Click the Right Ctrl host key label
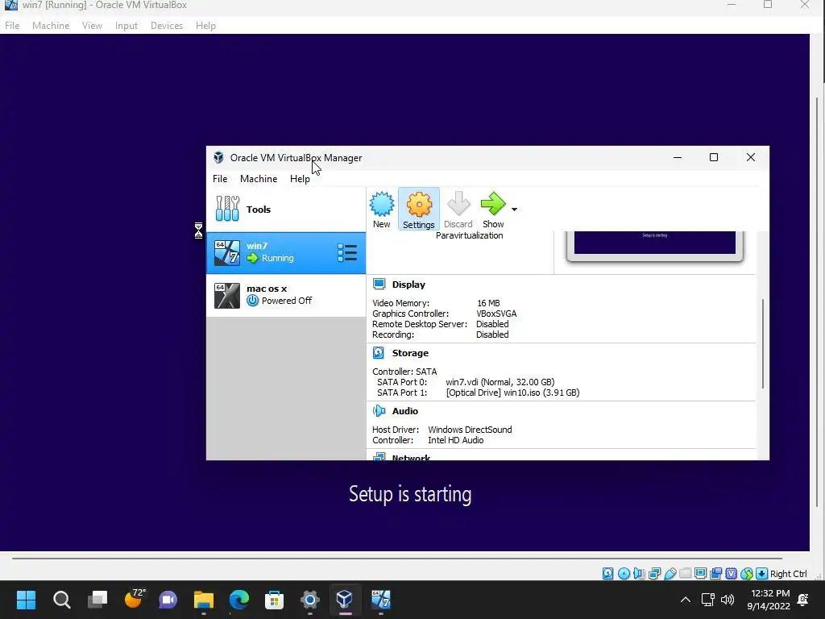The width and height of the screenshot is (825, 619). 788,574
